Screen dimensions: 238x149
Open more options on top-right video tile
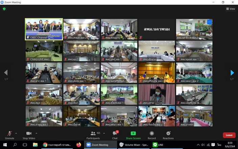pyautogui.click(x=209, y=22)
